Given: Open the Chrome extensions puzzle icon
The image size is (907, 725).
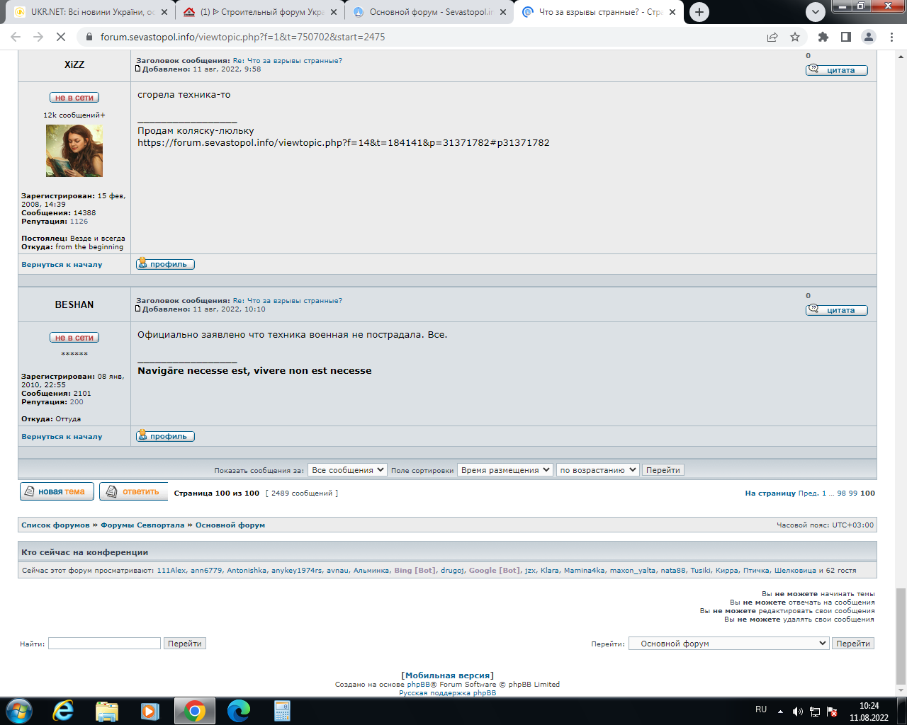Looking at the screenshot, I should point(823,37).
